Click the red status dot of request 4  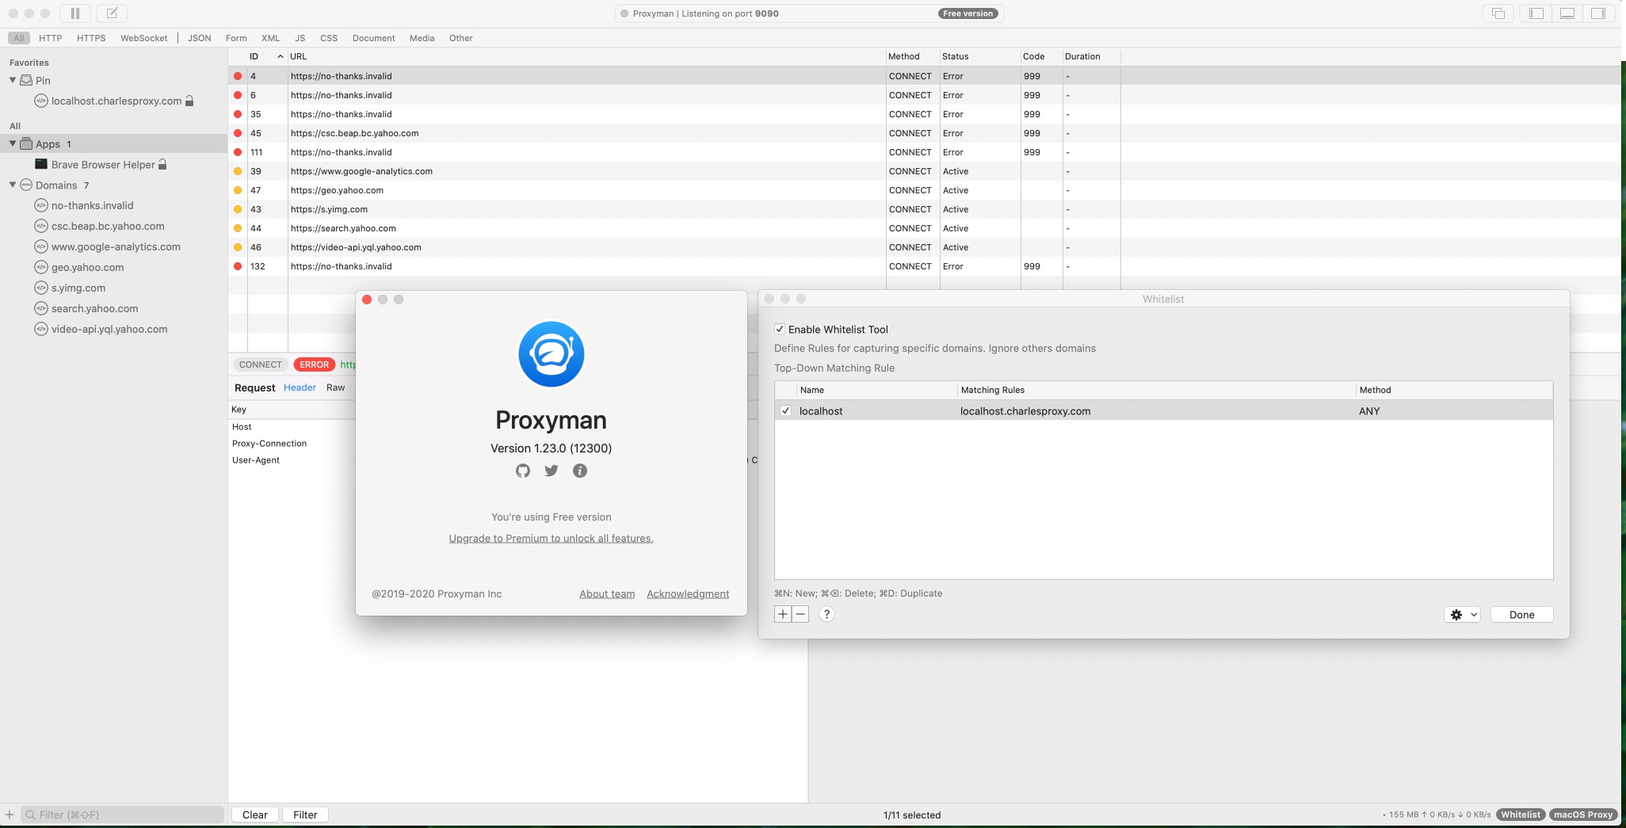point(238,76)
